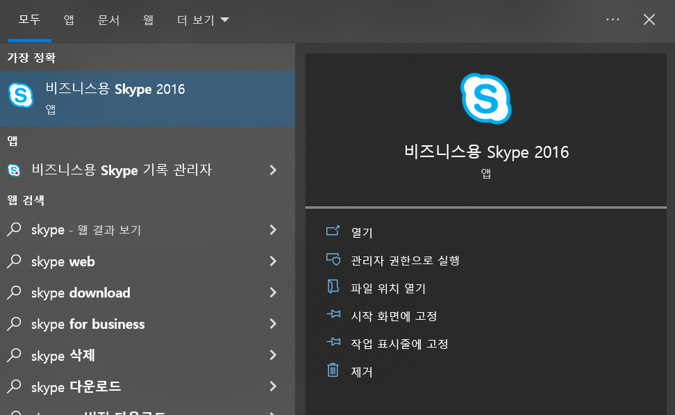Expand the Skype 기록 관리자 chevron

pyautogui.click(x=273, y=170)
